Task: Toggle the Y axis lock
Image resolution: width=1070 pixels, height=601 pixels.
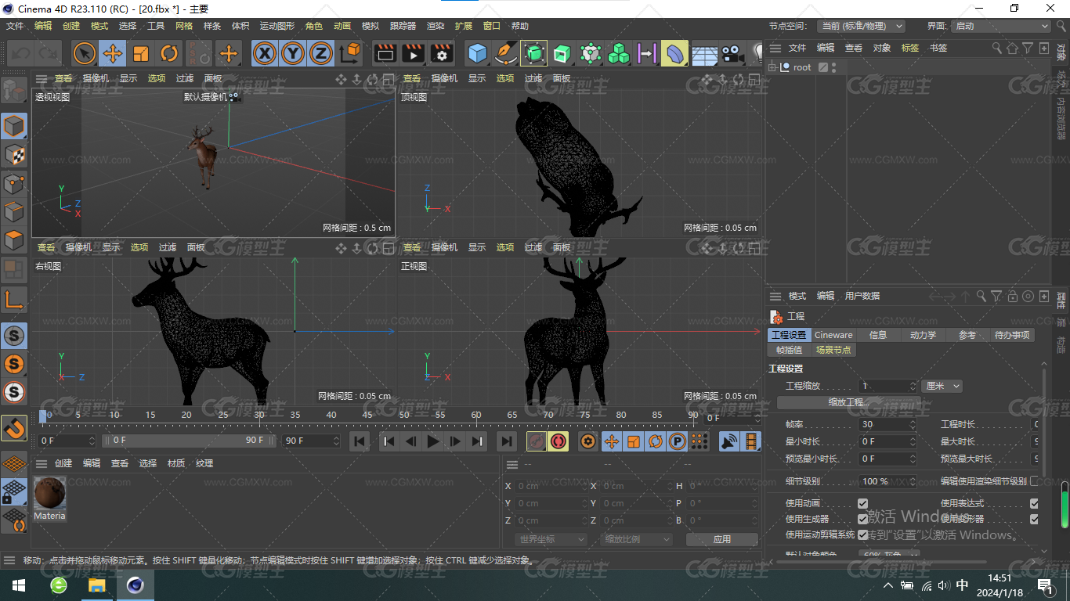Action: (293, 53)
